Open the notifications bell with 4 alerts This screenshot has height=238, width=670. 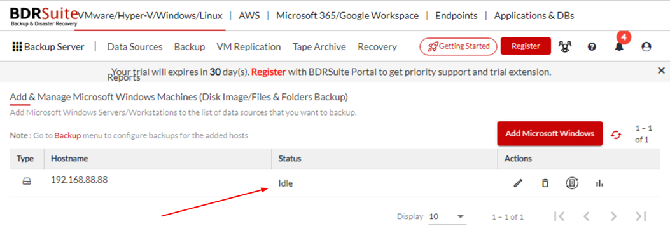click(x=618, y=46)
